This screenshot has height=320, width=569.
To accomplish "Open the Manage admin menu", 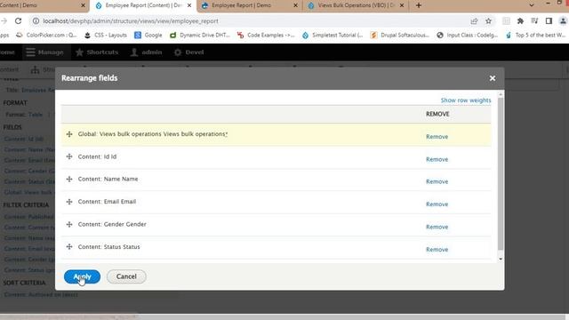I will tap(44, 52).
